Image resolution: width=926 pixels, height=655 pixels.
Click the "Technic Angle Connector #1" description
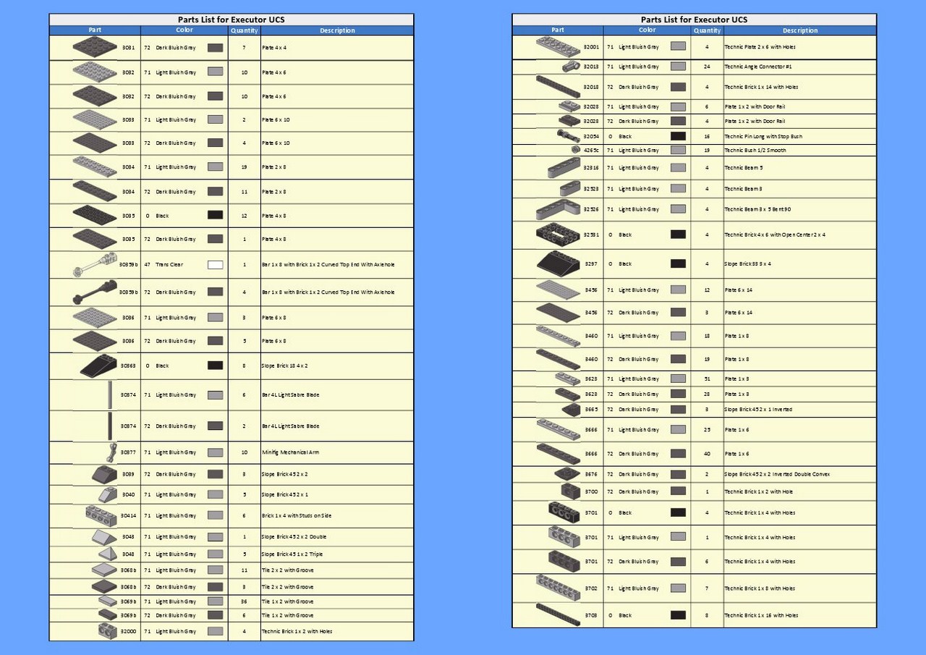coord(758,67)
